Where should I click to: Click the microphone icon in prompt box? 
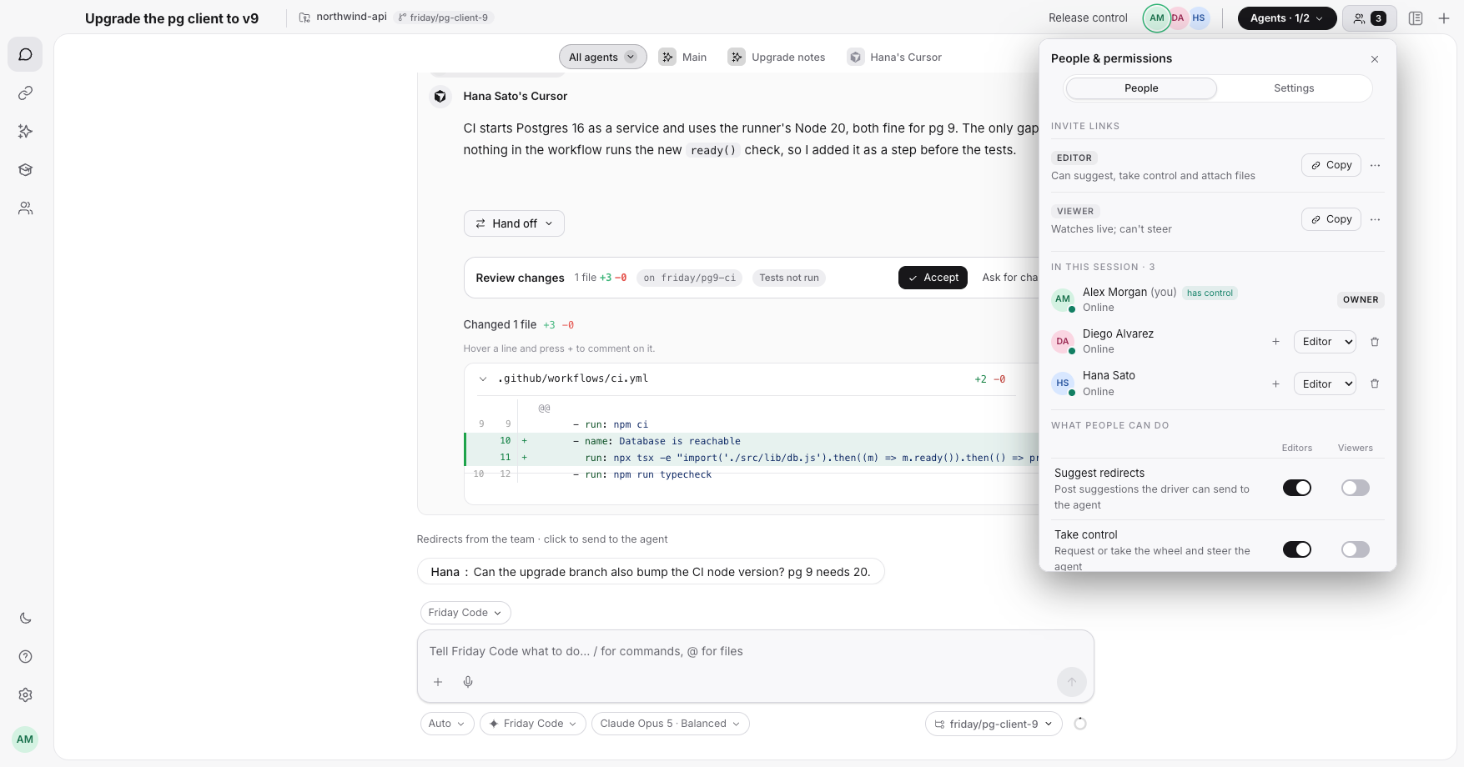pos(468,681)
